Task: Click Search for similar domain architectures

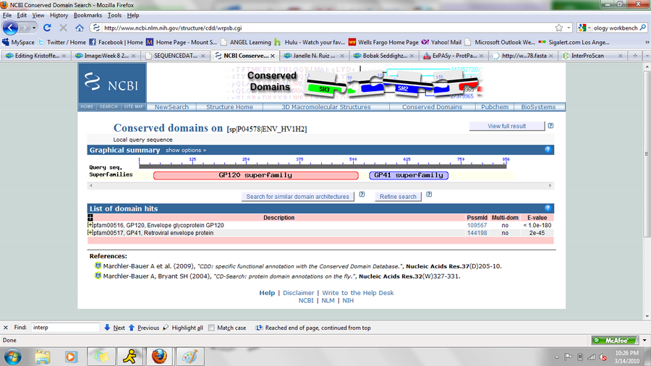Action: 297,196
